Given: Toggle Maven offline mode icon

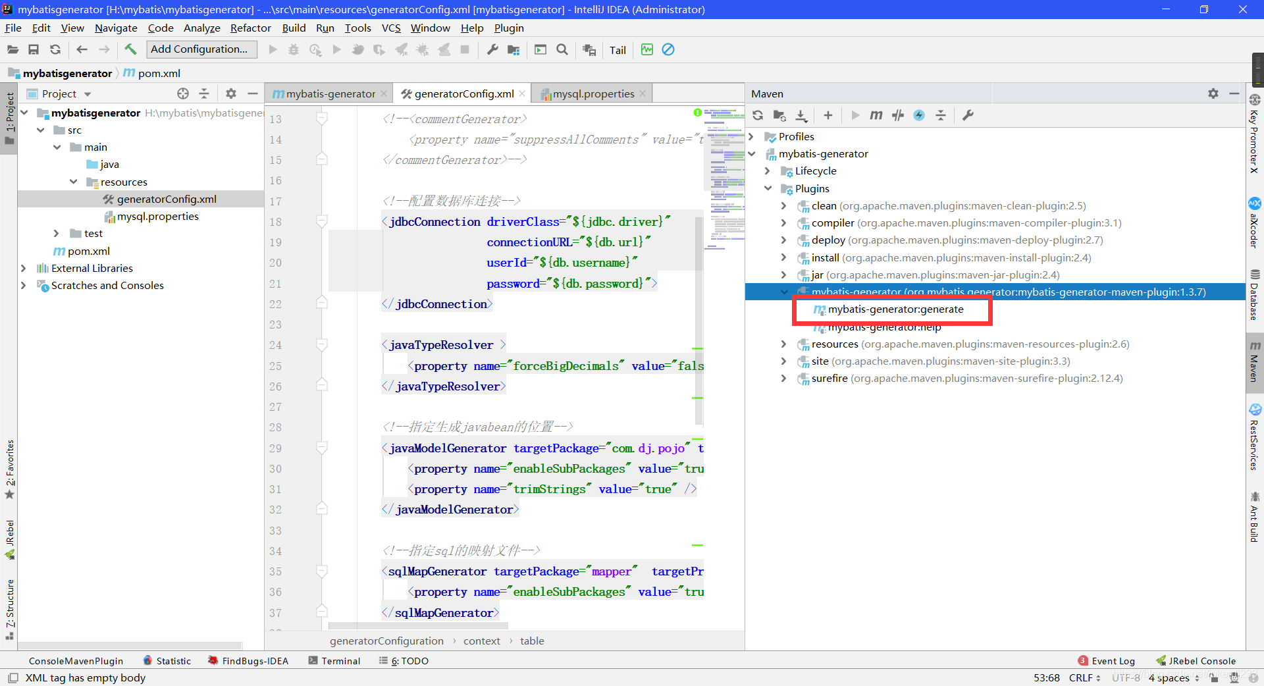Looking at the screenshot, I should coord(898,115).
